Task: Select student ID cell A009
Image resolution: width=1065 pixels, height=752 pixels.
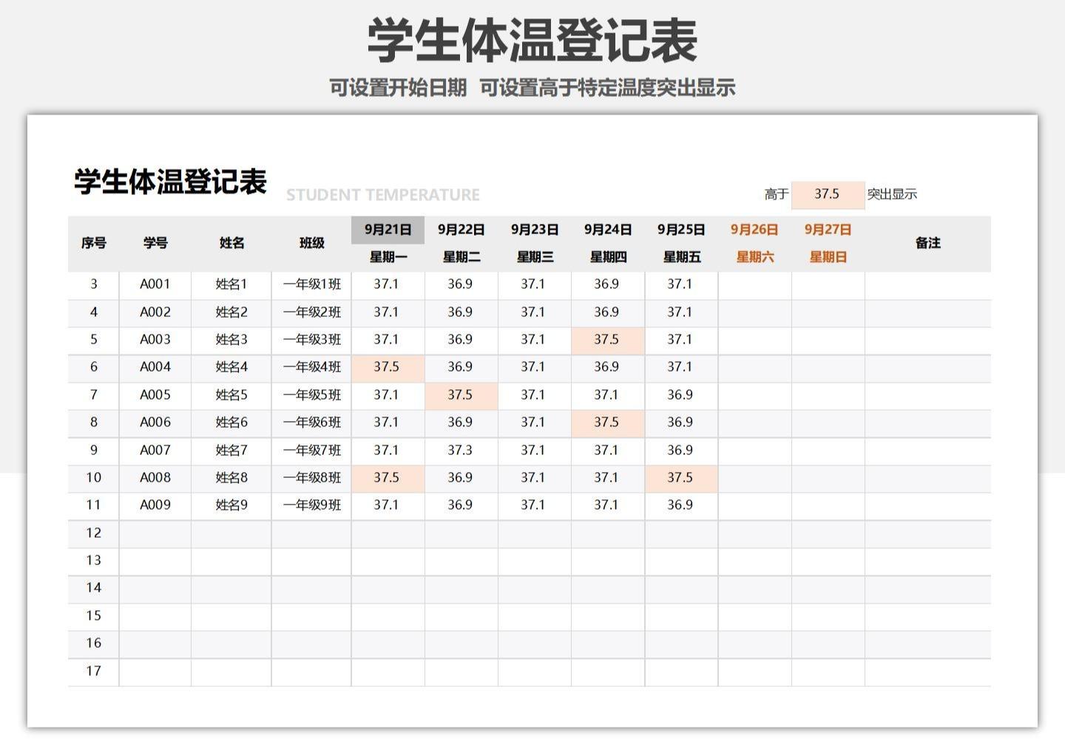Action: pos(155,505)
